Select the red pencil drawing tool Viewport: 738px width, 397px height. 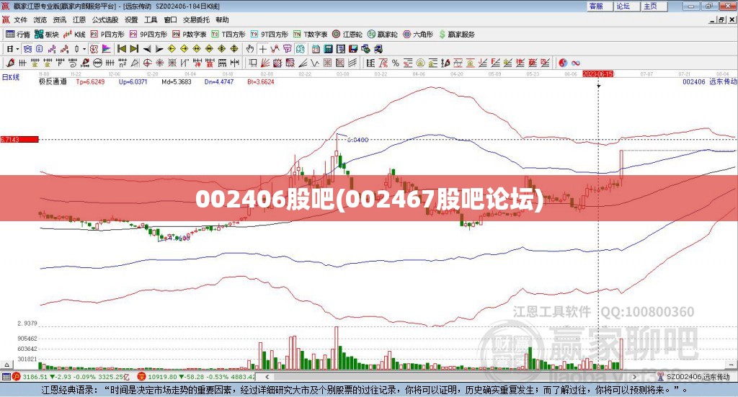(x=10, y=63)
